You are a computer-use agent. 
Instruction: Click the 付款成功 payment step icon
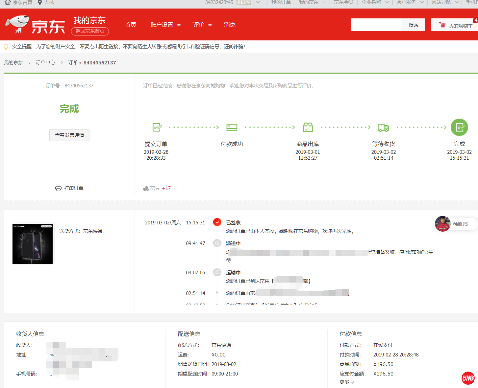tap(232, 127)
